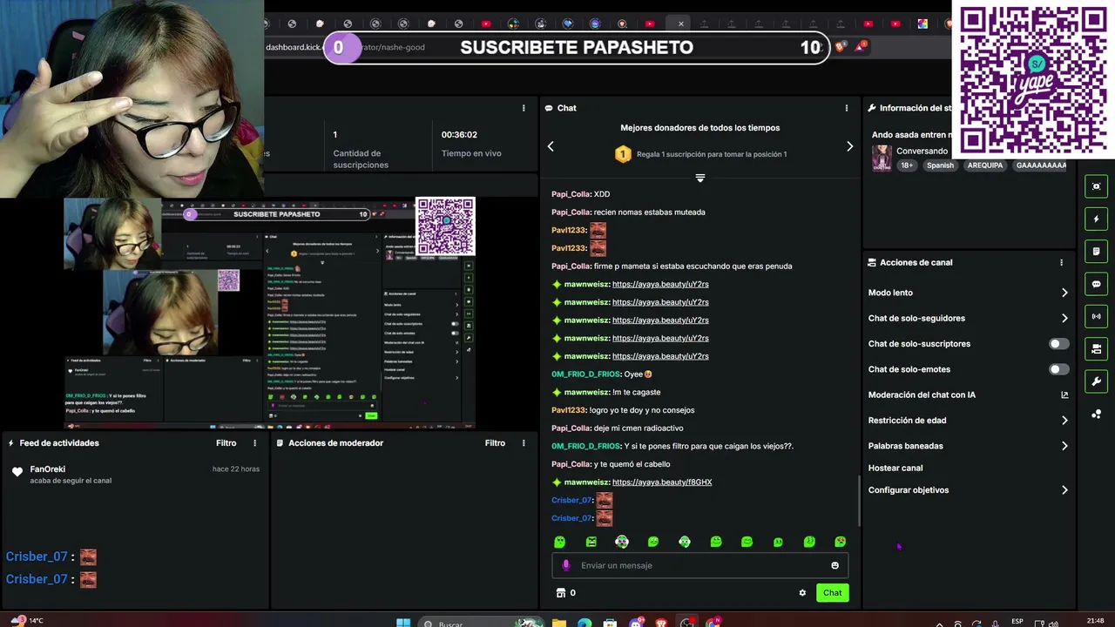Select the AREQUIPA tag

point(985,165)
